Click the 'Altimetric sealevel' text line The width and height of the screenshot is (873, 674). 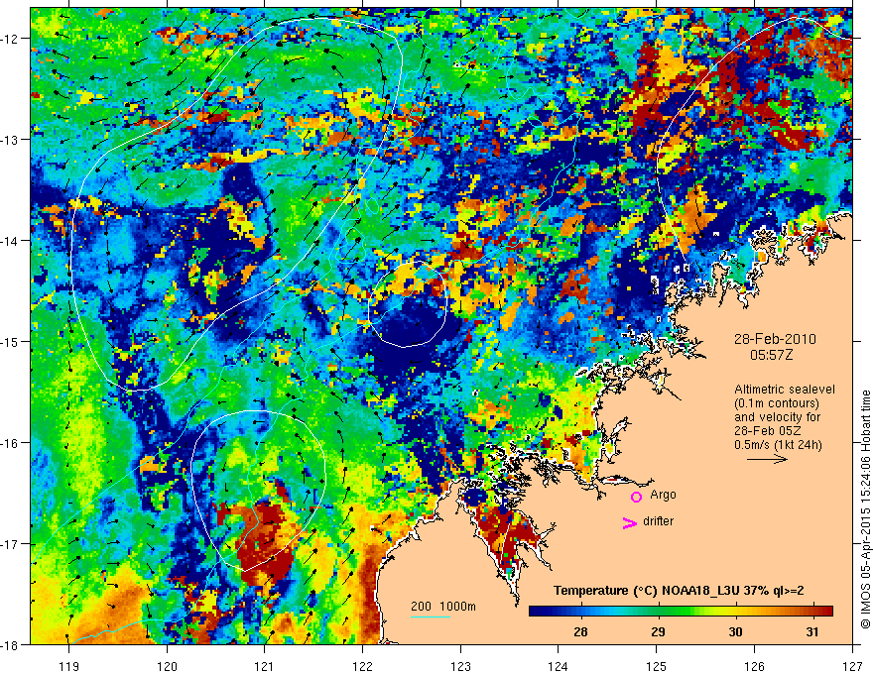(785, 390)
